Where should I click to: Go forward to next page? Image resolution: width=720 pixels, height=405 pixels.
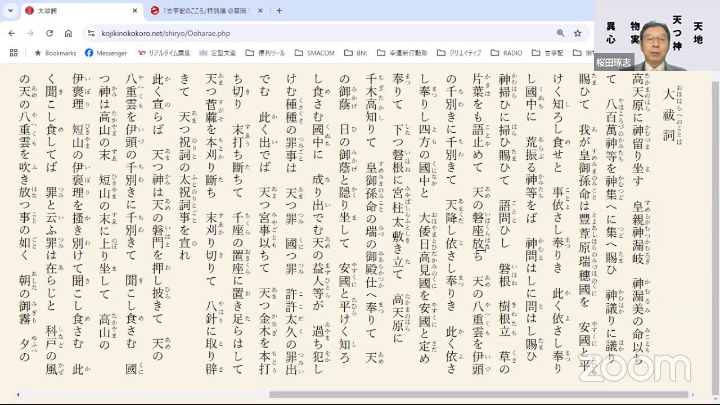coord(31,33)
